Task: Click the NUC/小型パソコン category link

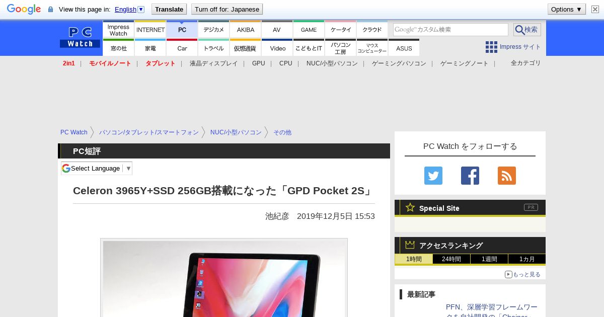Action: [x=332, y=63]
